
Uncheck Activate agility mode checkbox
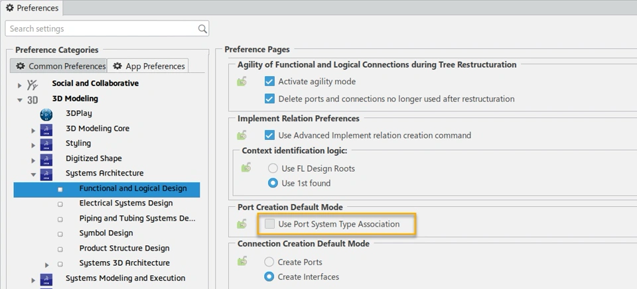(269, 82)
